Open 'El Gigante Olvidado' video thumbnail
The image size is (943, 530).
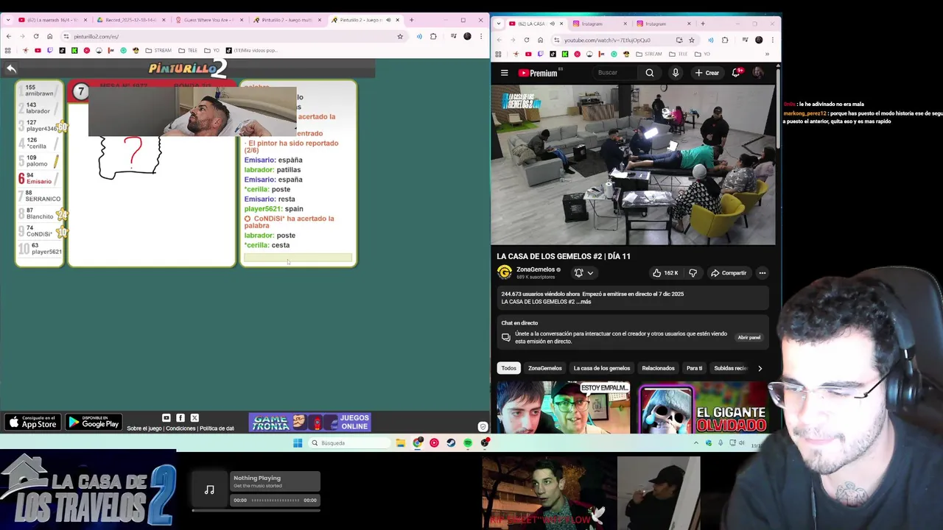click(x=704, y=408)
